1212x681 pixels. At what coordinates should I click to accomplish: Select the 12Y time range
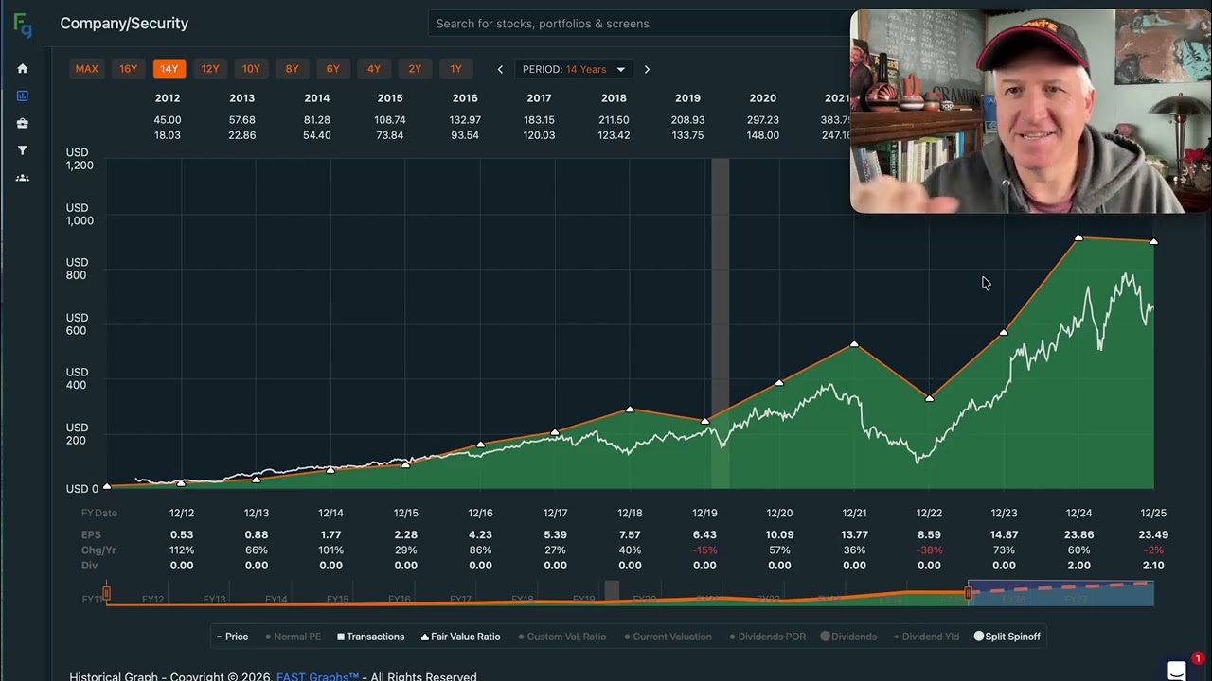tap(210, 69)
